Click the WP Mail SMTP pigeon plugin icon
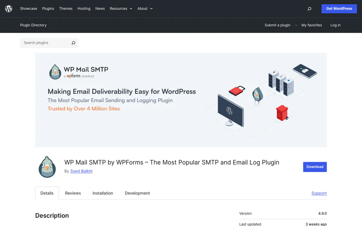Viewport: 362px width, 226px height. 47,167
